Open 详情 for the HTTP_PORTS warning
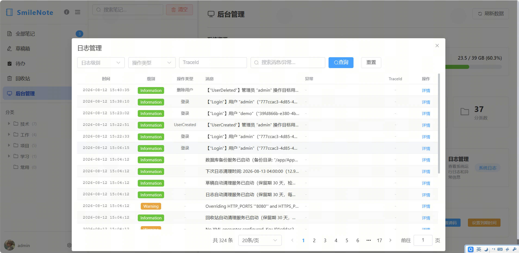Image resolution: width=519 pixels, height=253 pixels. [x=426, y=206]
